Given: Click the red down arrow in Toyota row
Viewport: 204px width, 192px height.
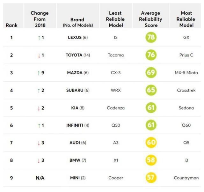Looking at the screenshot, I should pyautogui.click(x=39, y=55).
